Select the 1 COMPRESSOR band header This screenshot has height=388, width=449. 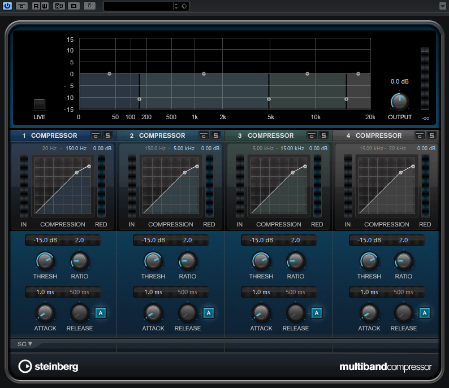[50, 136]
